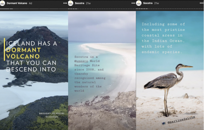This screenshot has width=204, height=130.
Task: Open the three-dot menu on Dormant Volcano story
Action: tap(65, 3)
